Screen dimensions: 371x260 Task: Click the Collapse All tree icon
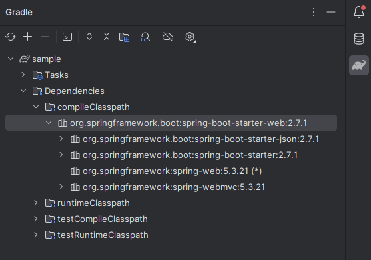(107, 37)
